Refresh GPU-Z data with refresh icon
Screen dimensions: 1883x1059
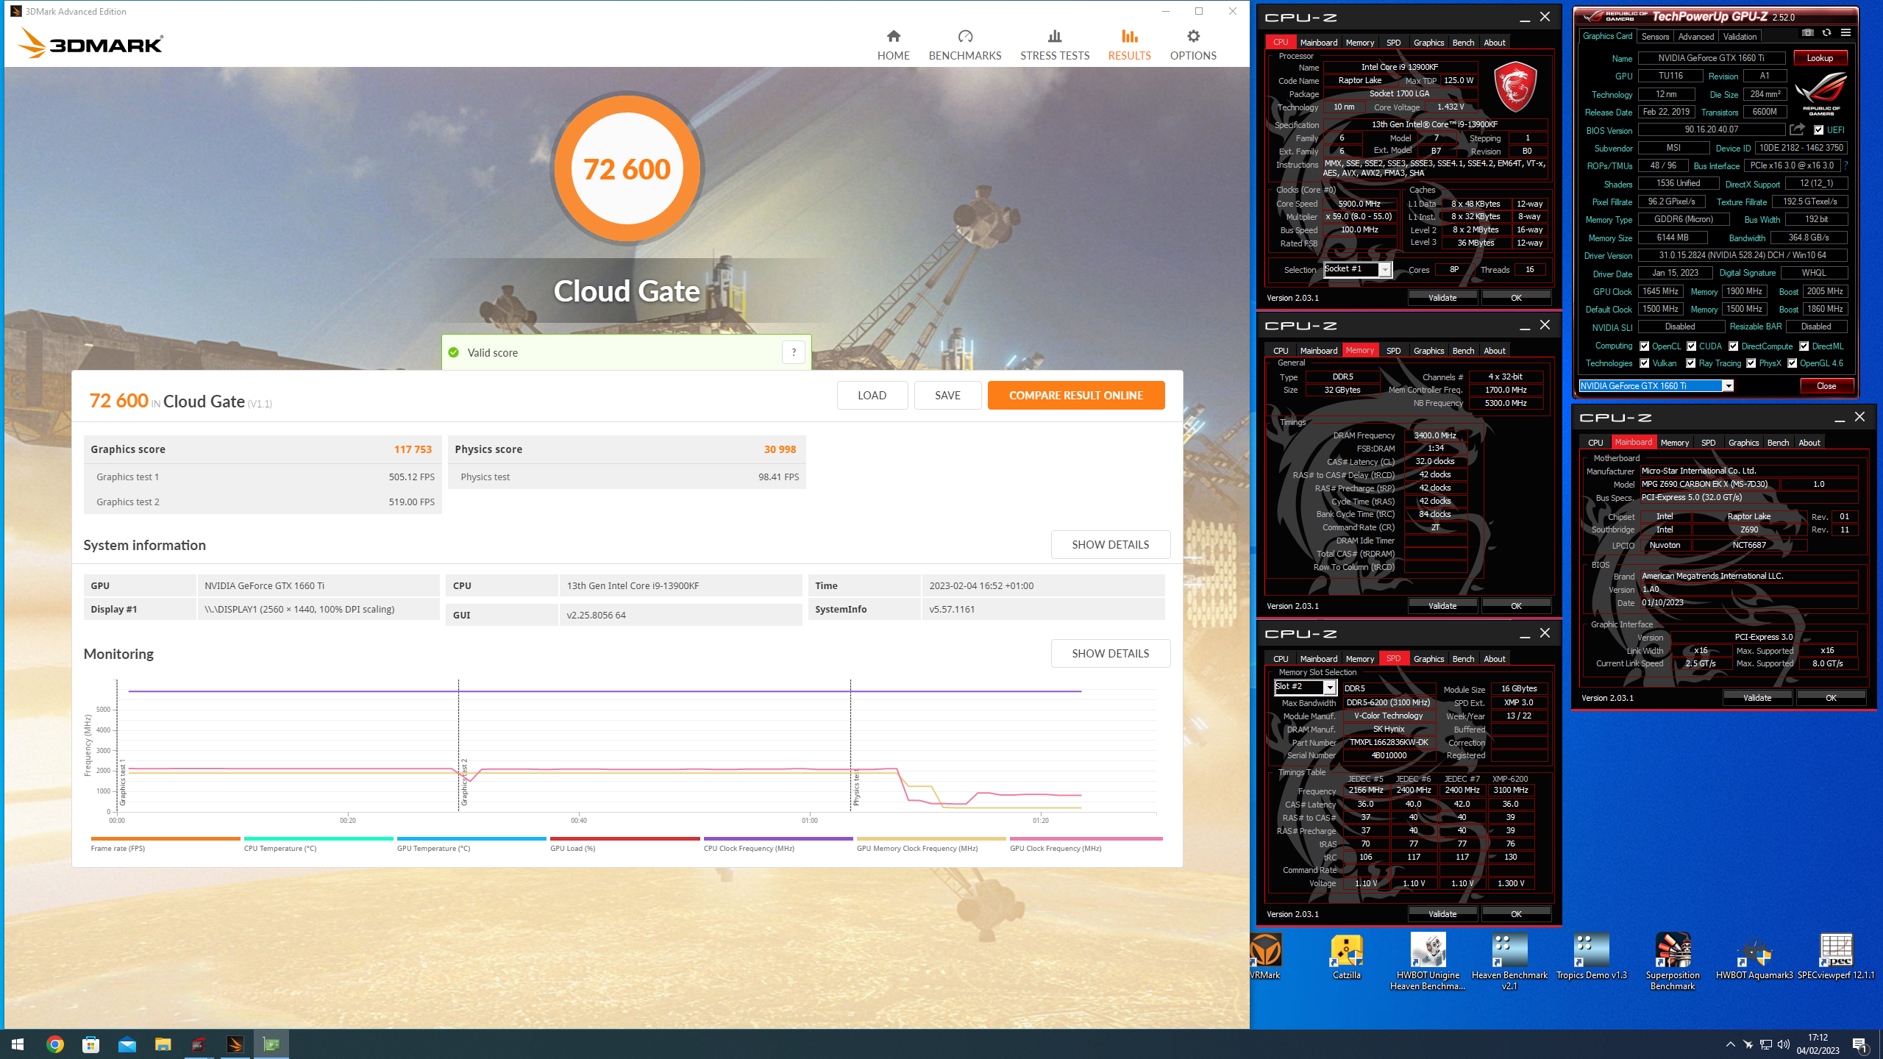point(1826,33)
